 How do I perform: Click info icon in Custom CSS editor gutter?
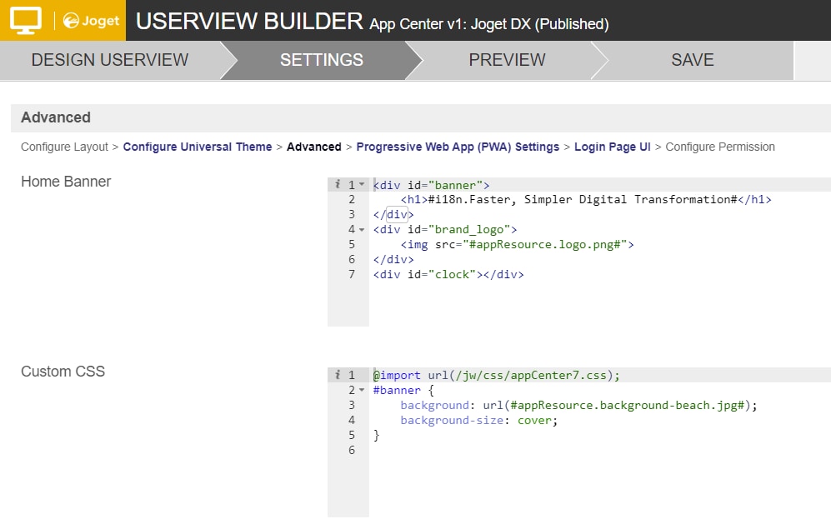(337, 375)
